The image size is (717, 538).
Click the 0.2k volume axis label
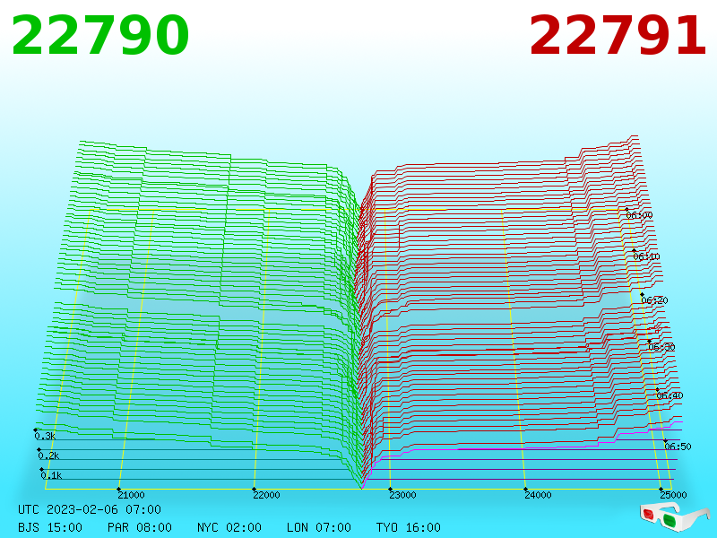[x=49, y=456]
